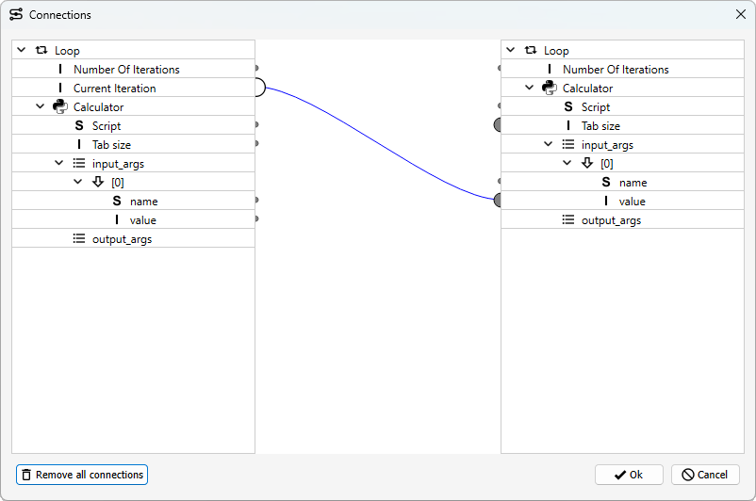Confirm with the Ok button
756x501 pixels.
pyautogui.click(x=629, y=475)
